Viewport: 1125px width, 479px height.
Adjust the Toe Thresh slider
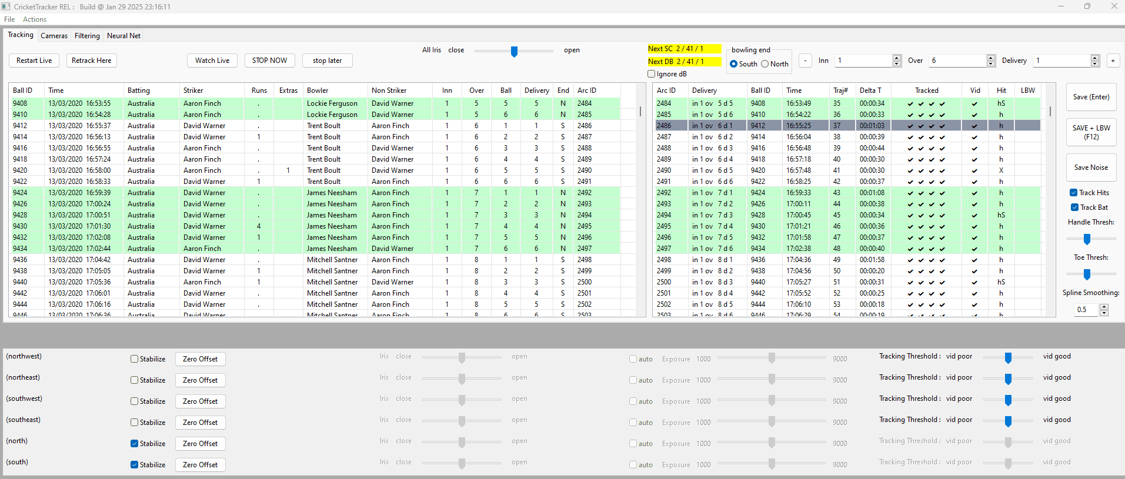(1087, 274)
